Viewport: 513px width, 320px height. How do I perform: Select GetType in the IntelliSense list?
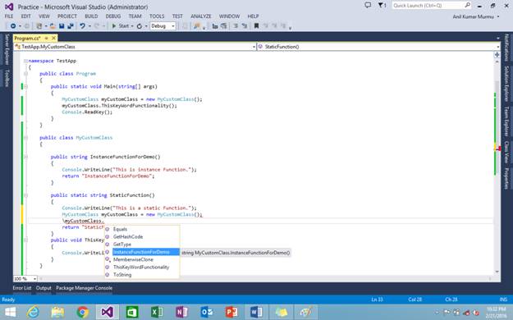pos(142,245)
